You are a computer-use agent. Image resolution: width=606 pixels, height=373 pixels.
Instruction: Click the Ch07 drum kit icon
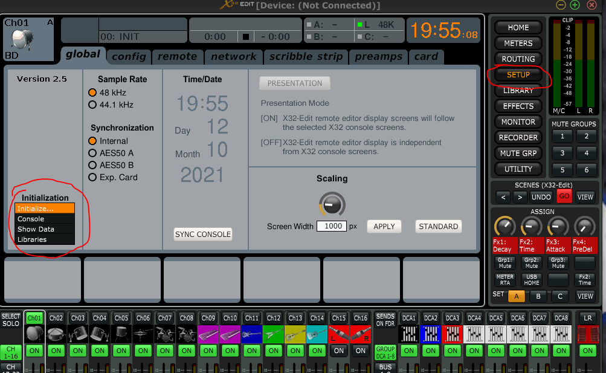point(164,334)
